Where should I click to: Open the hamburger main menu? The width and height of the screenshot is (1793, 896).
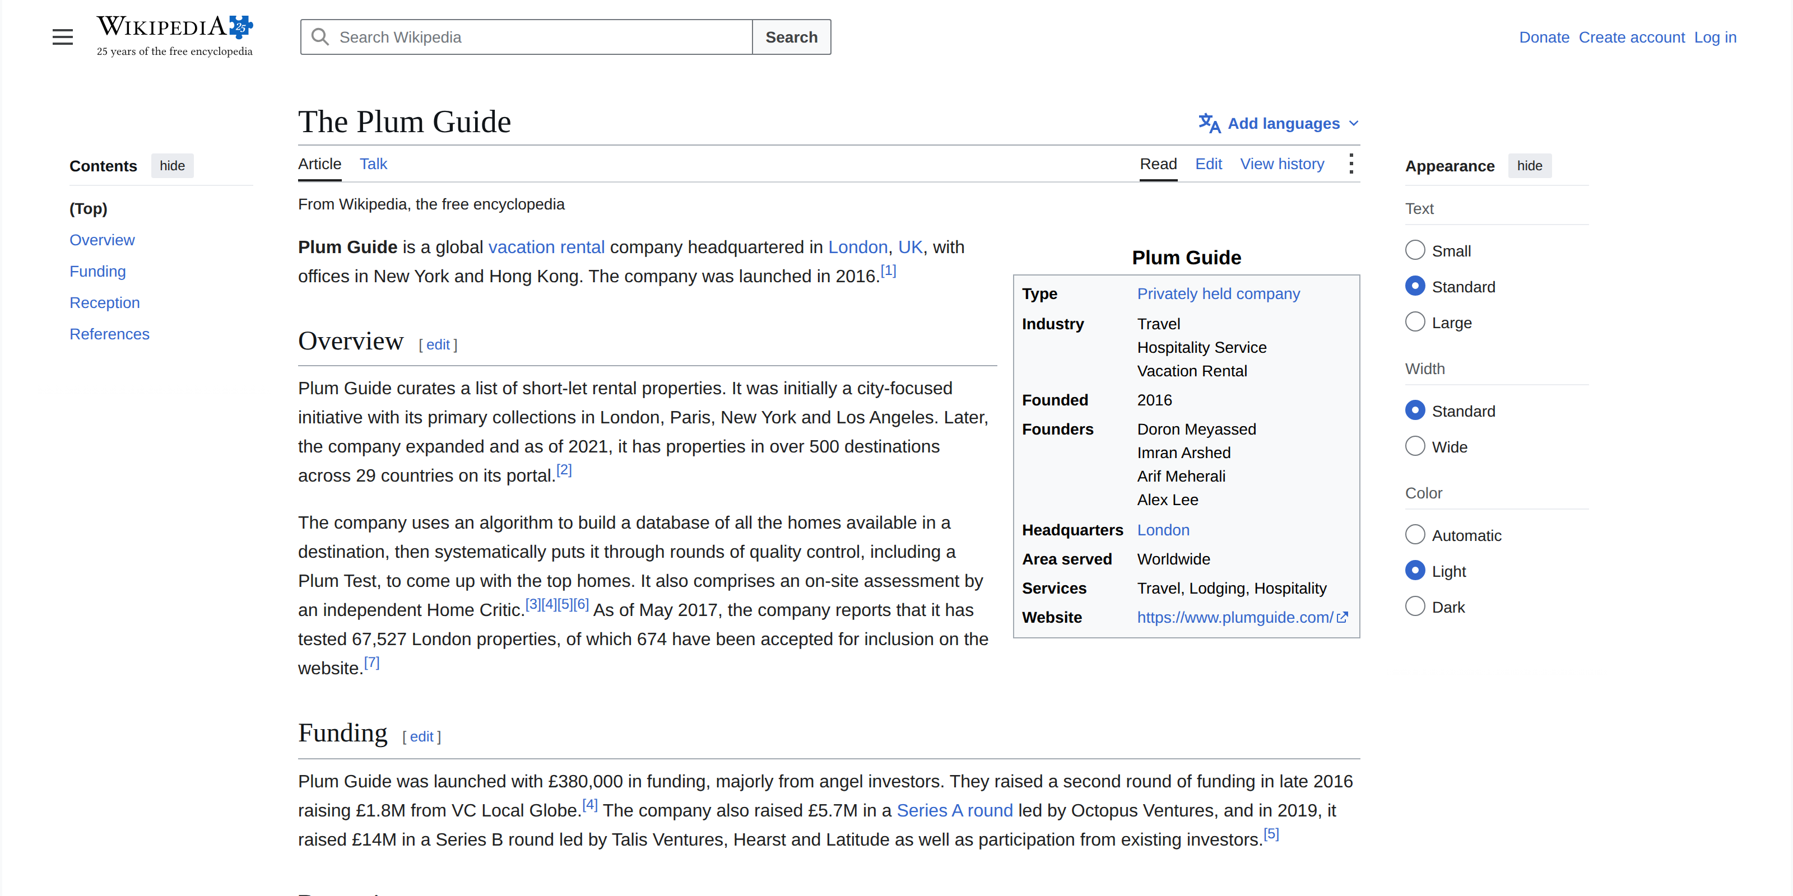pos(63,37)
